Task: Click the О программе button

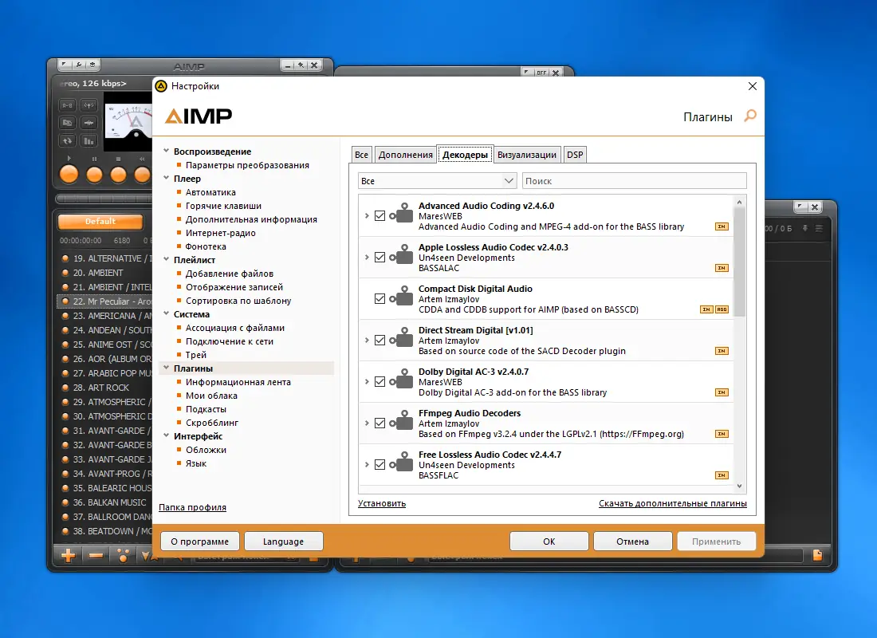Action: click(x=199, y=542)
